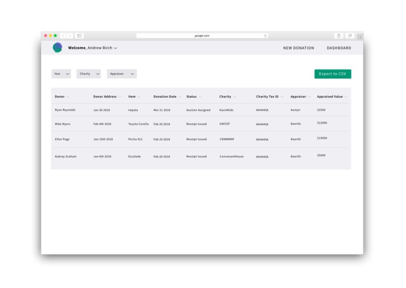Click Auction Assigned status

199,110
